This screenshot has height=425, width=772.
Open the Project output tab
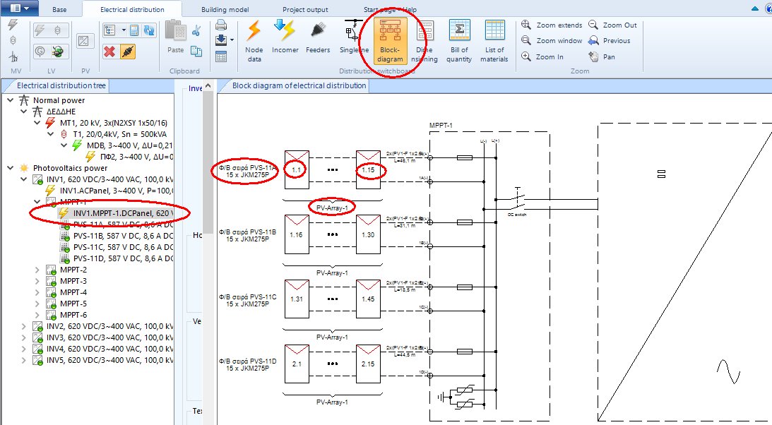click(305, 10)
